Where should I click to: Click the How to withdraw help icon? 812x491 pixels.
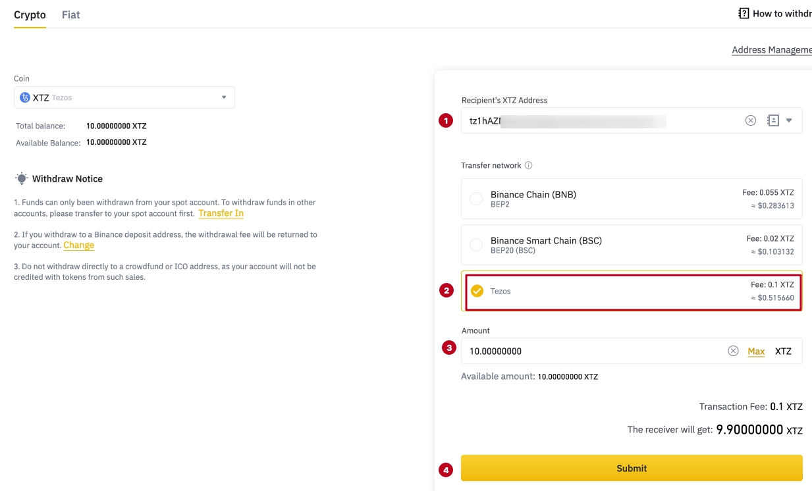point(744,13)
